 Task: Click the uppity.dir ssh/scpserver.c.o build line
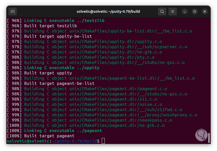pyautogui.click(x=97, y=47)
